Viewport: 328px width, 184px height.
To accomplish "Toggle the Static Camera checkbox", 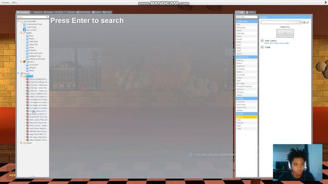I will pyautogui.click(x=262, y=41).
